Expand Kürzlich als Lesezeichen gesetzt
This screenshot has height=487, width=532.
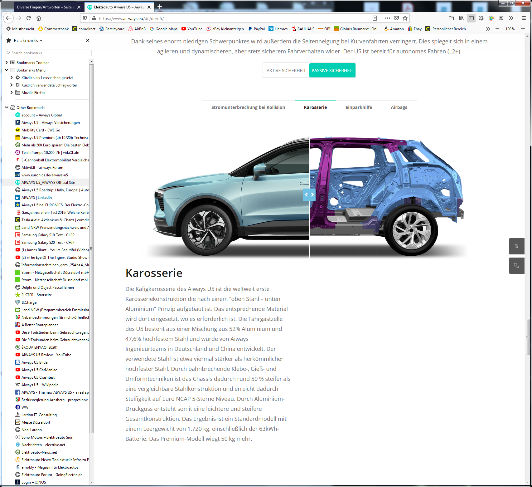[12, 77]
